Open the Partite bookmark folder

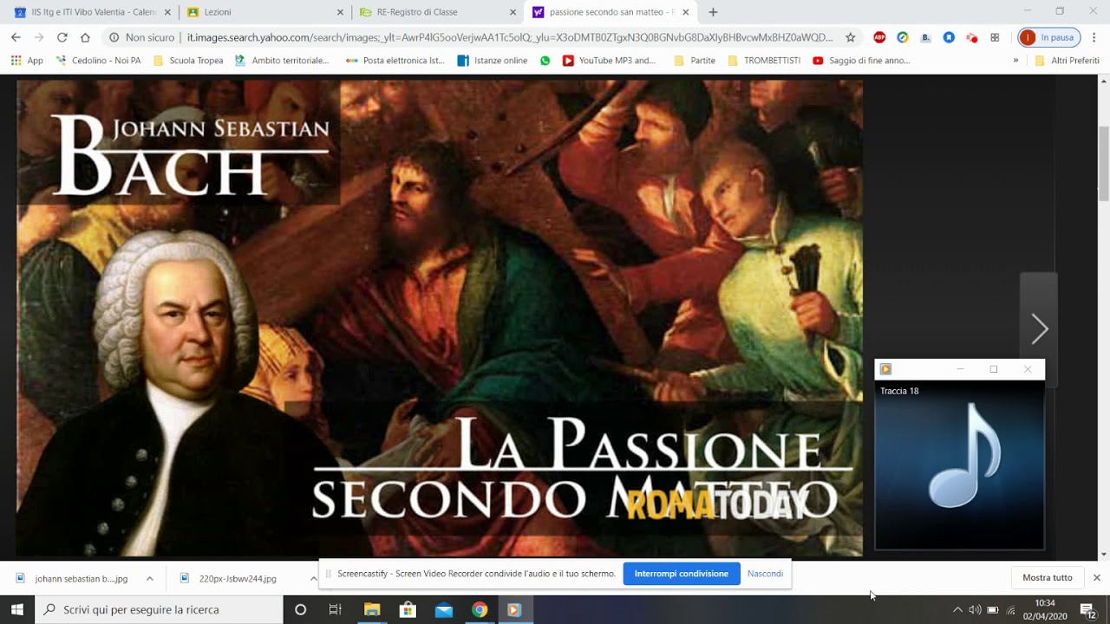[x=695, y=61]
